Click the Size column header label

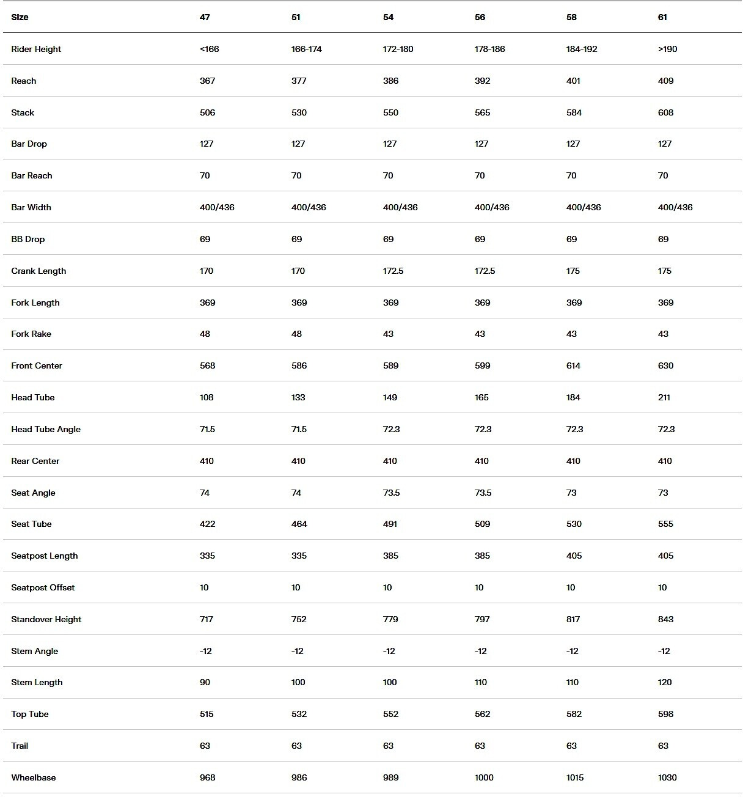click(20, 17)
